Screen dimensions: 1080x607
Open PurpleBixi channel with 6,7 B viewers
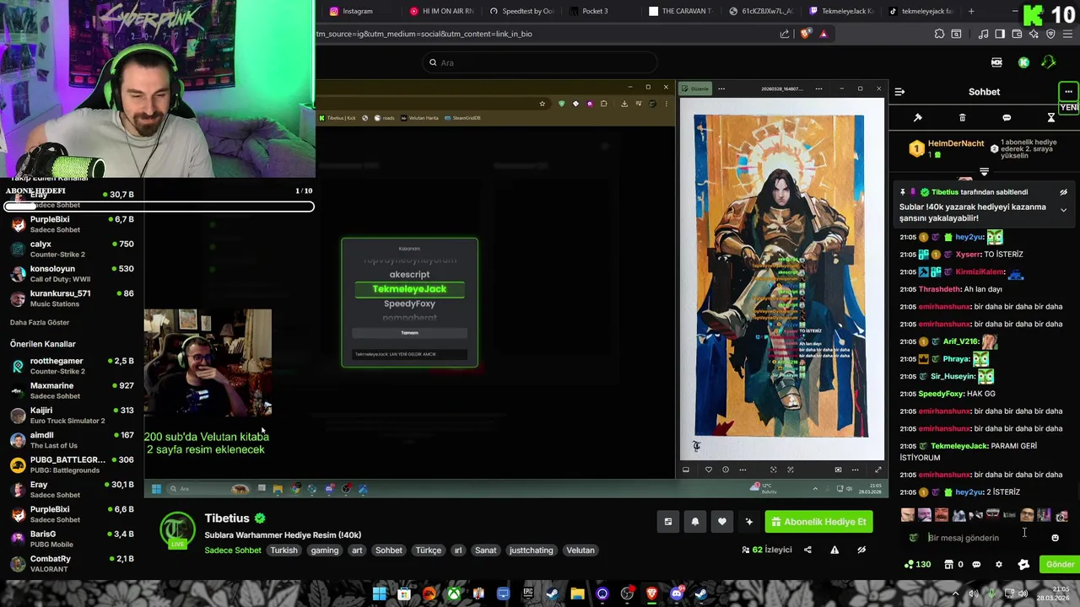(72, 224)
